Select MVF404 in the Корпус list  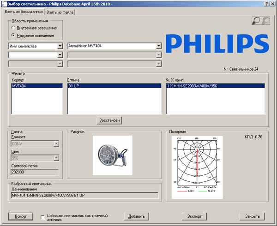pyautogui.click(x=37, y=86)
